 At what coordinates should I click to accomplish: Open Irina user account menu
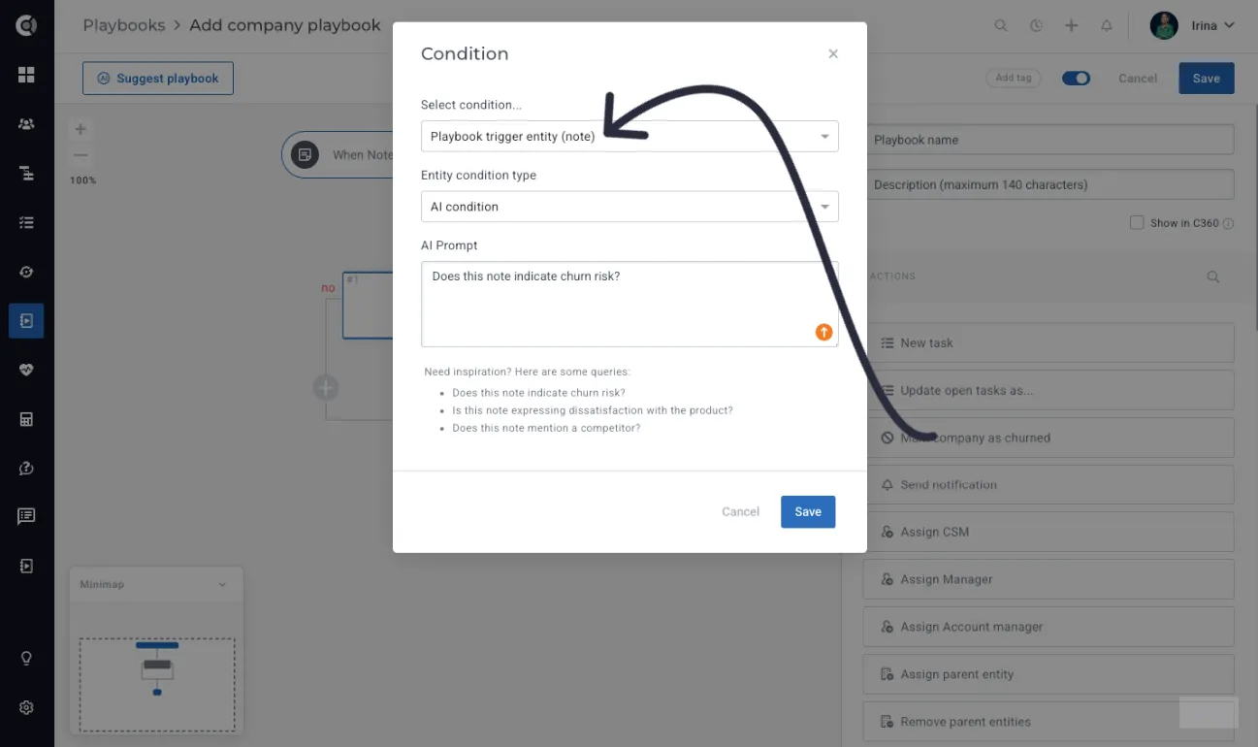(x=1192, y=26)
